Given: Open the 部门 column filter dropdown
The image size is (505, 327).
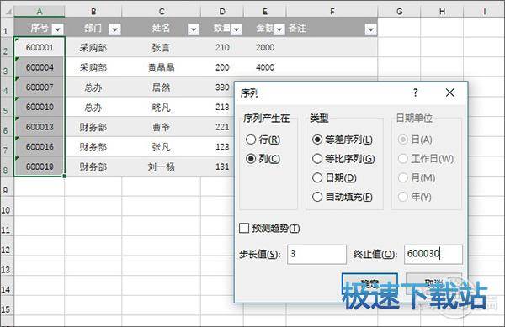Looking at the screenshot, I should pos(115,29).
